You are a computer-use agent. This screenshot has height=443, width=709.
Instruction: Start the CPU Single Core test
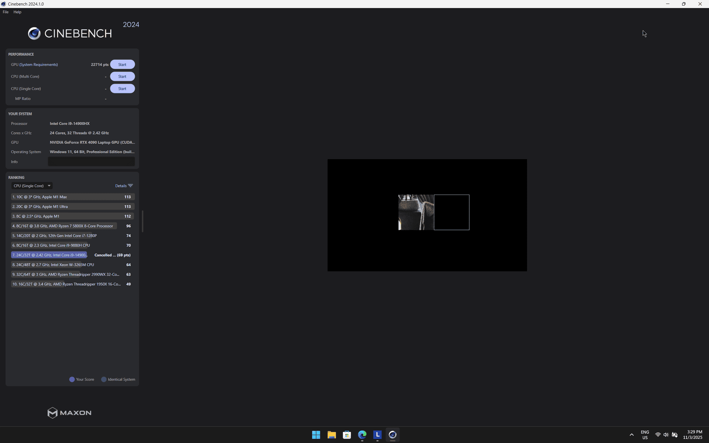point(122,89)
